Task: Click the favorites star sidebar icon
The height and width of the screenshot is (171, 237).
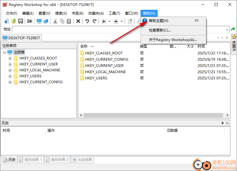Action: click(234, 37)
